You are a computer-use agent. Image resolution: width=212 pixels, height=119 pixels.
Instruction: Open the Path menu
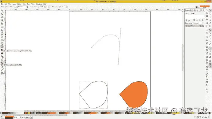click(24, 4)
